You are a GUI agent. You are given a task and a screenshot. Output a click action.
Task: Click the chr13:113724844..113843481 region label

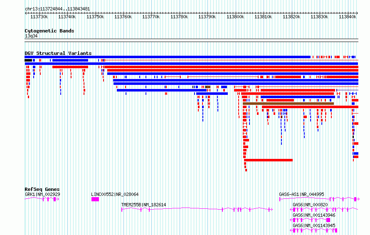57,9
